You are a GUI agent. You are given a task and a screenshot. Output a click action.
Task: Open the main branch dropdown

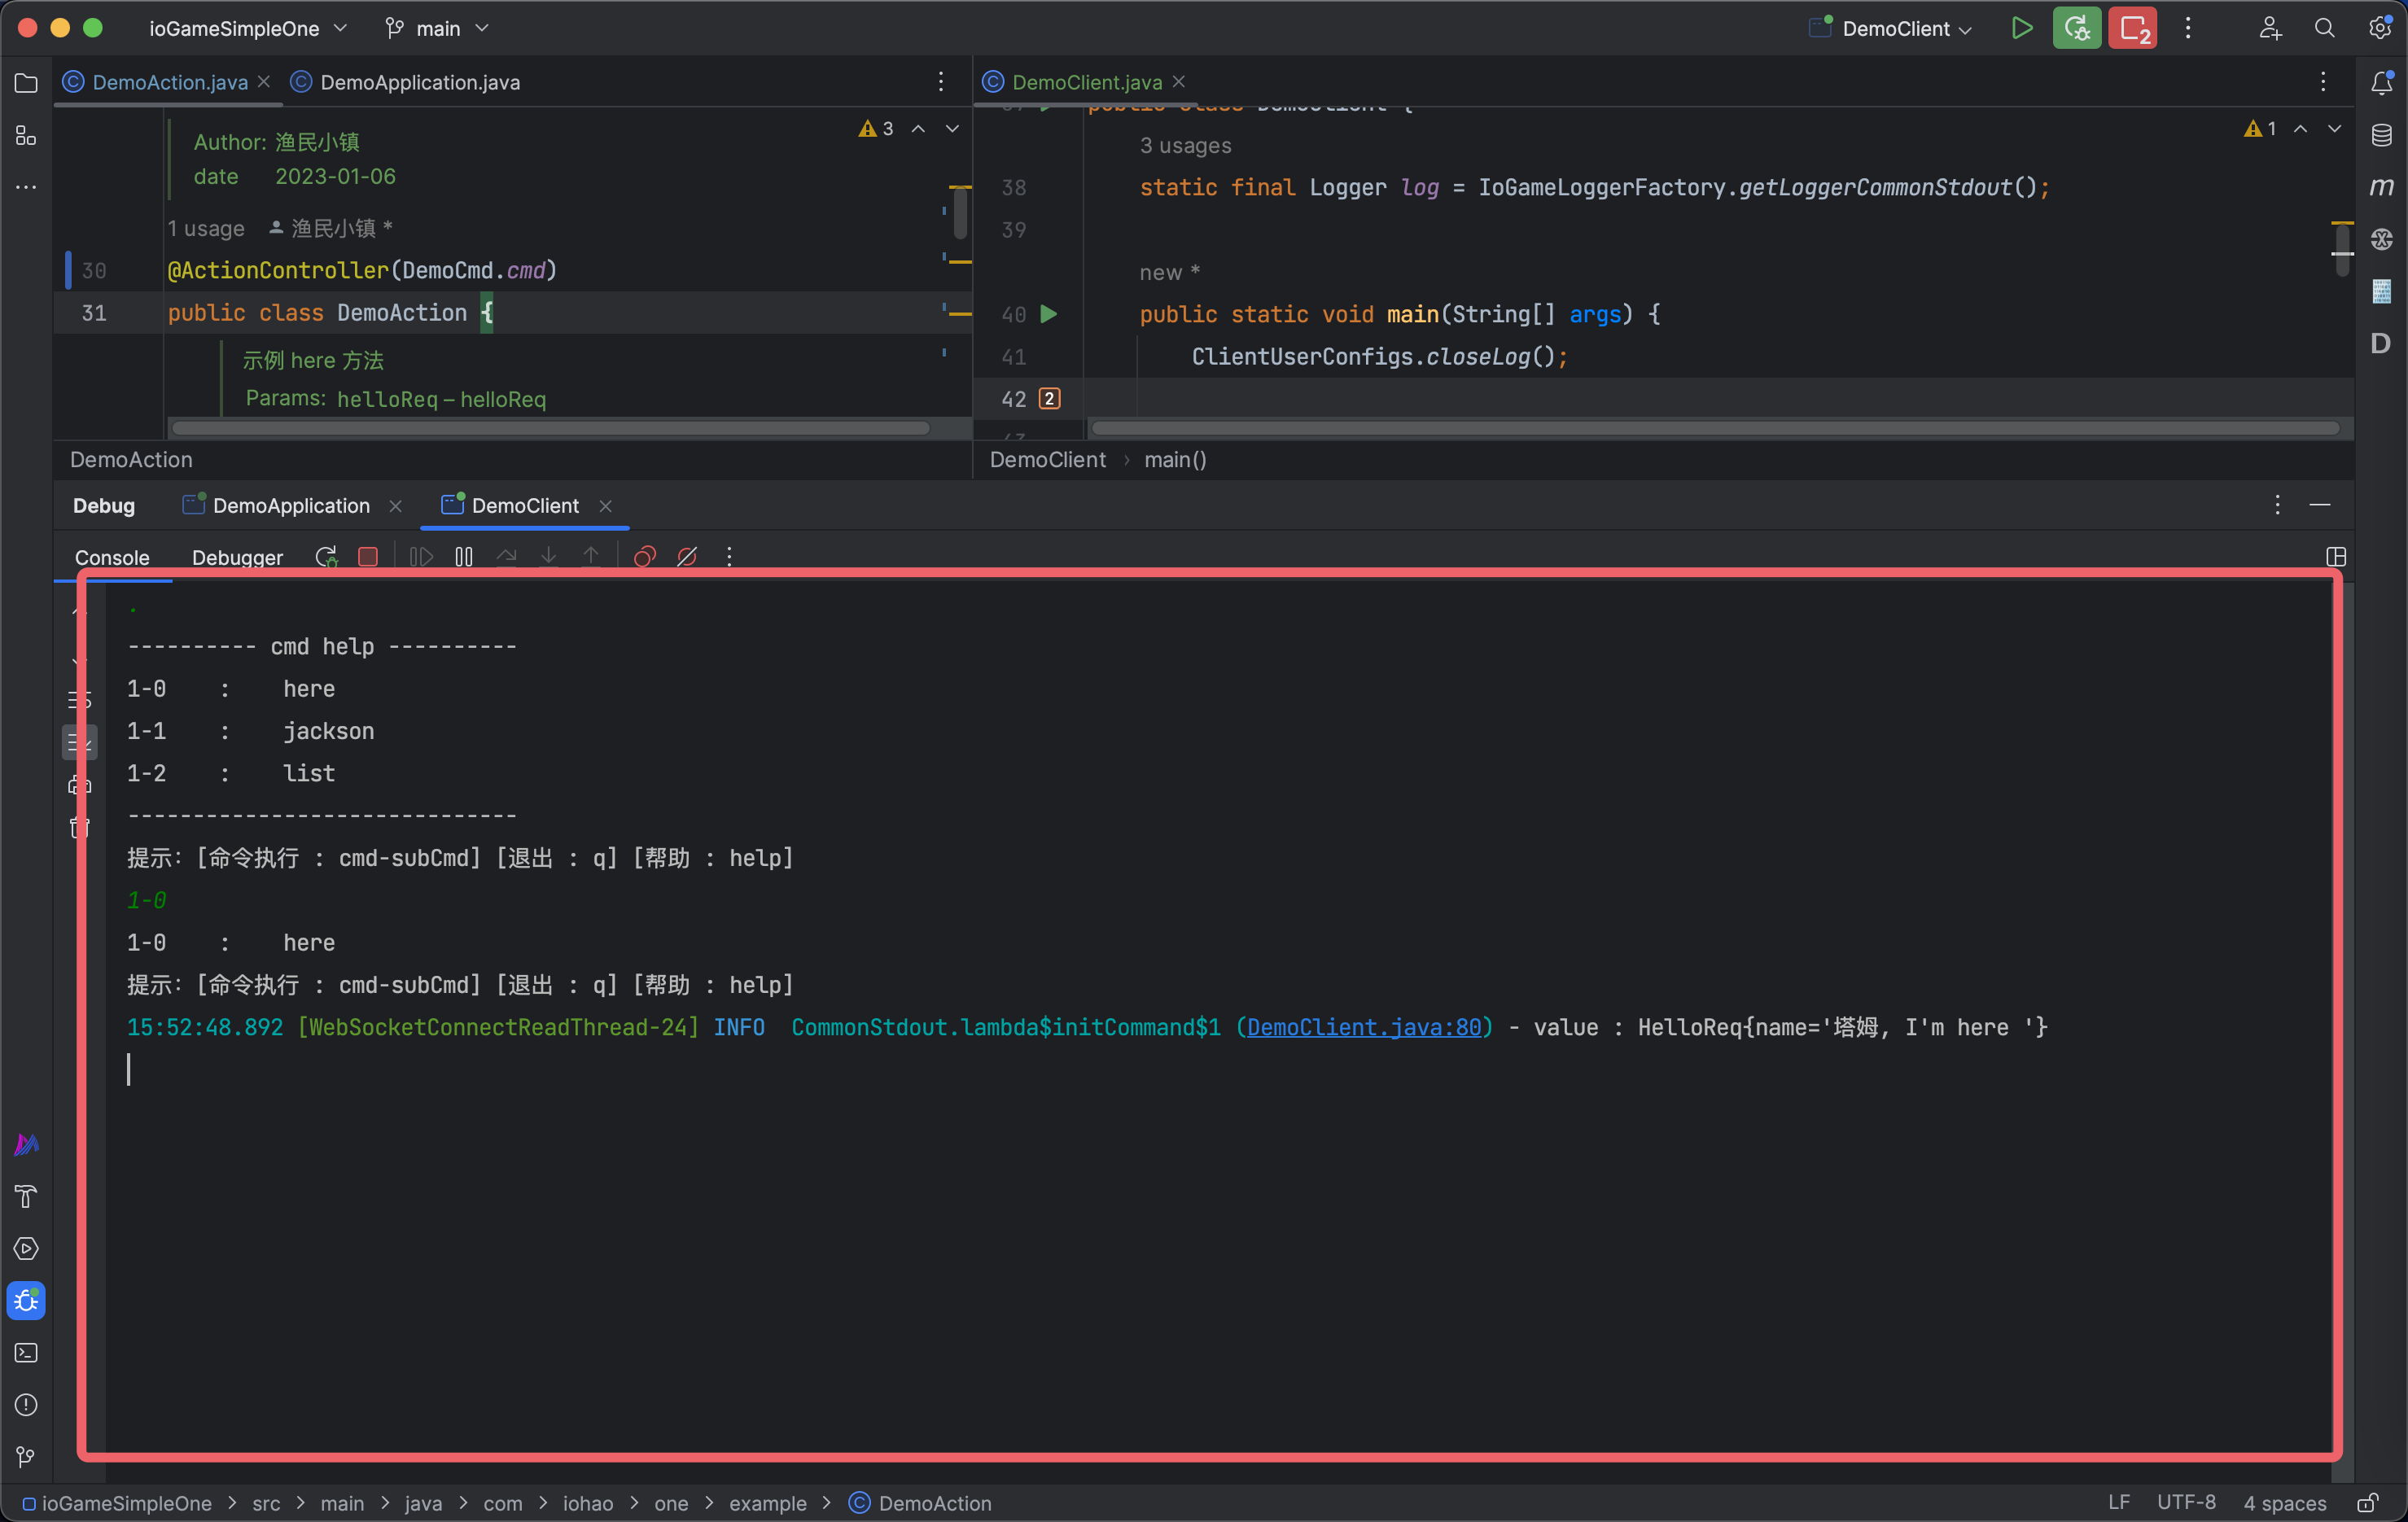(438, 28)
